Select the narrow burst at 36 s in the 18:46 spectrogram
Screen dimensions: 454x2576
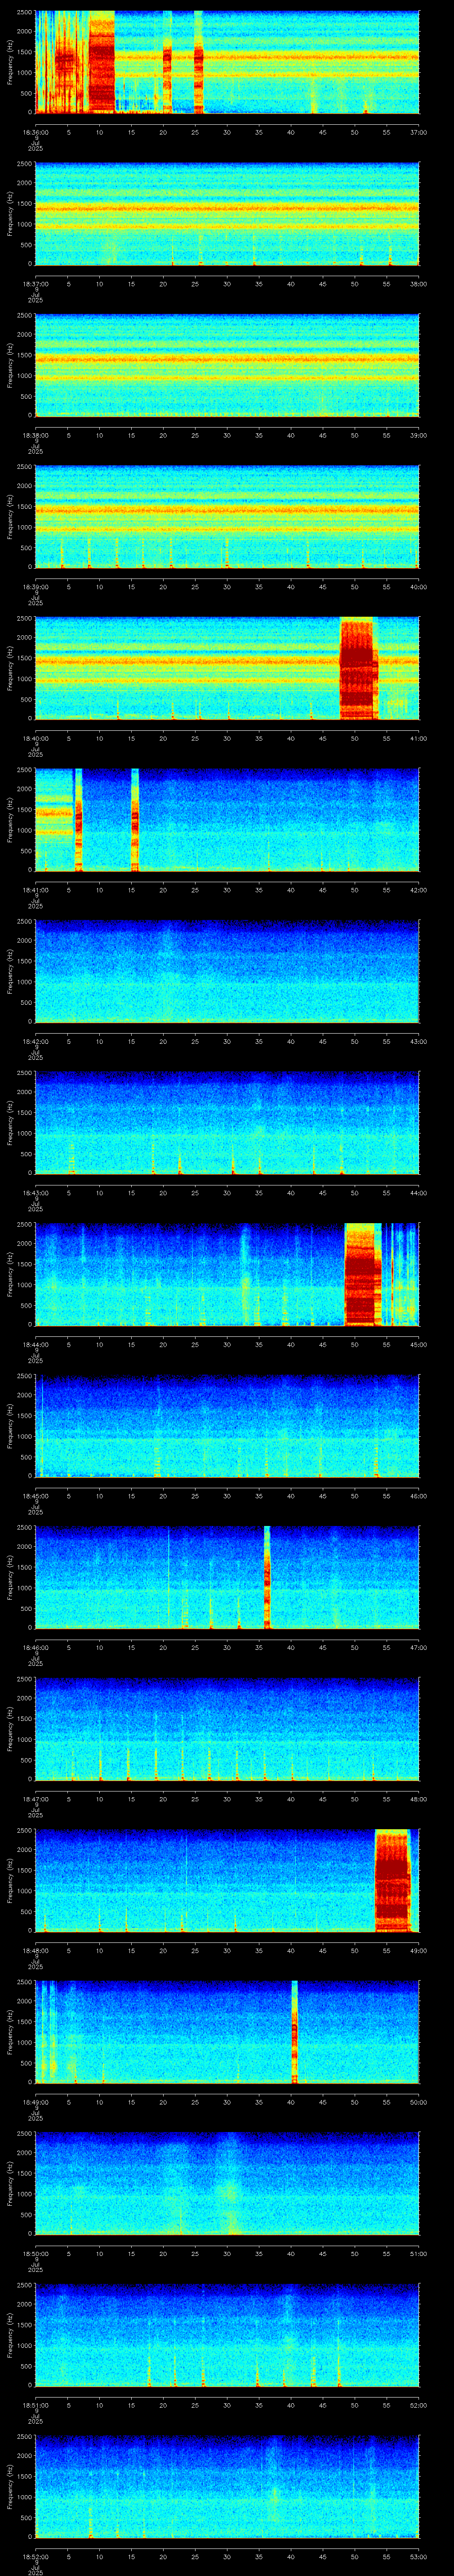pyautogui.click(x=267, y=1577)
